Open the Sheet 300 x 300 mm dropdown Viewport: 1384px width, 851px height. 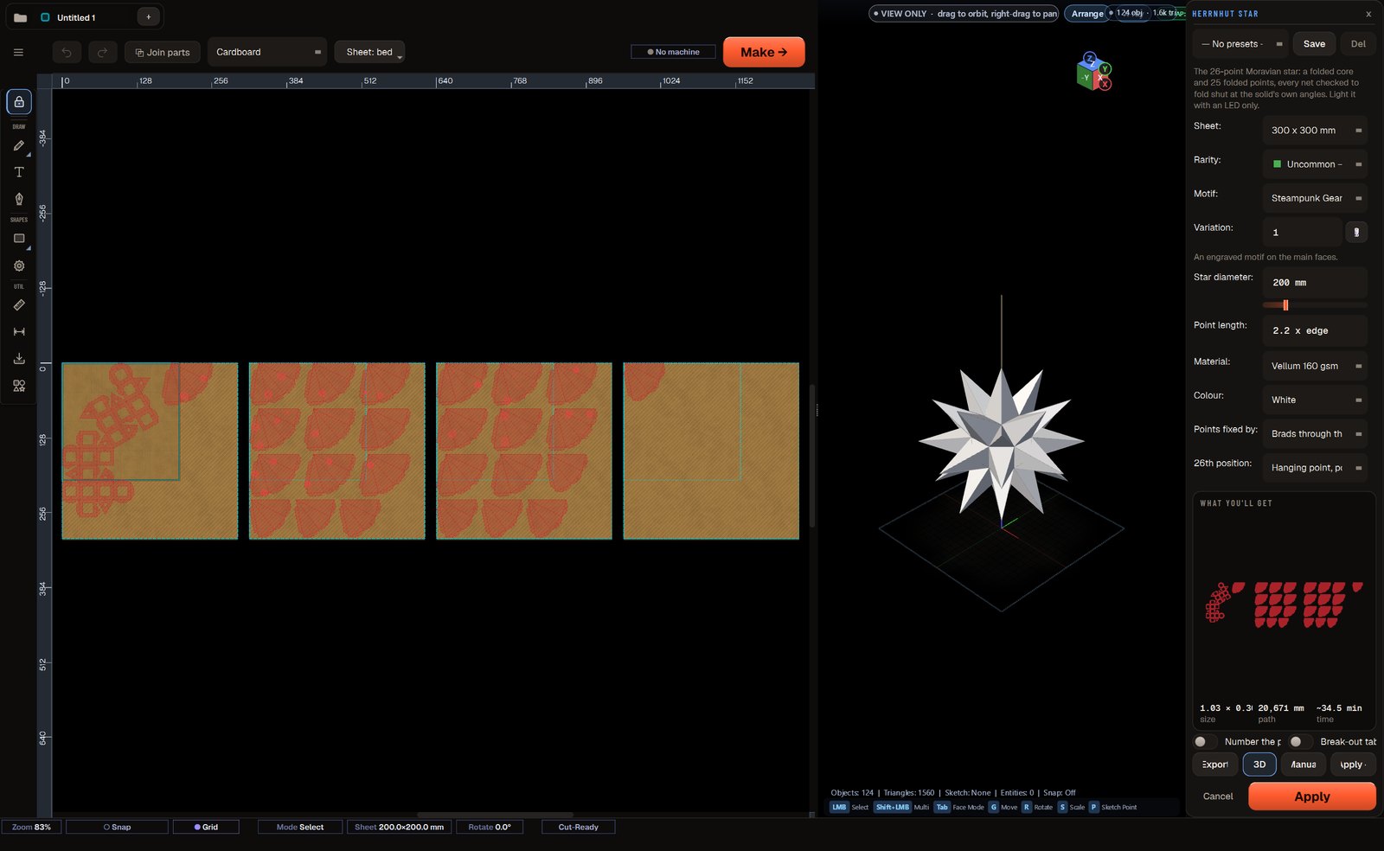(x=1315, y=131)
